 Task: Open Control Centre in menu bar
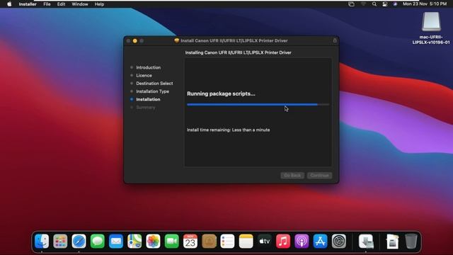point(385,4)
